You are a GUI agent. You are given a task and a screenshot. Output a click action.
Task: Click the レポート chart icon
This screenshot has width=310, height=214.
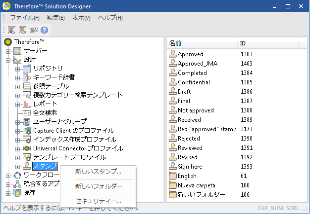pos(27,104)
